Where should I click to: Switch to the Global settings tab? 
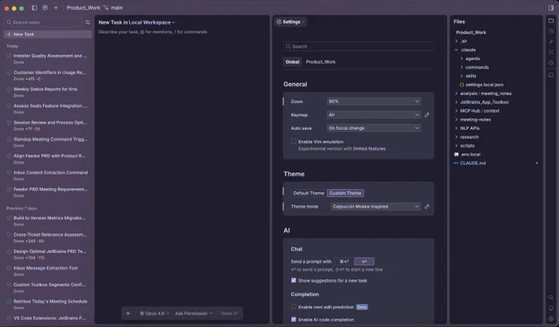pos(293,62)
